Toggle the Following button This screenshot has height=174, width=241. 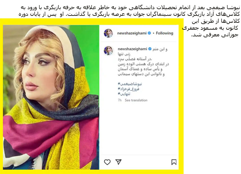[x=165, y=33]
